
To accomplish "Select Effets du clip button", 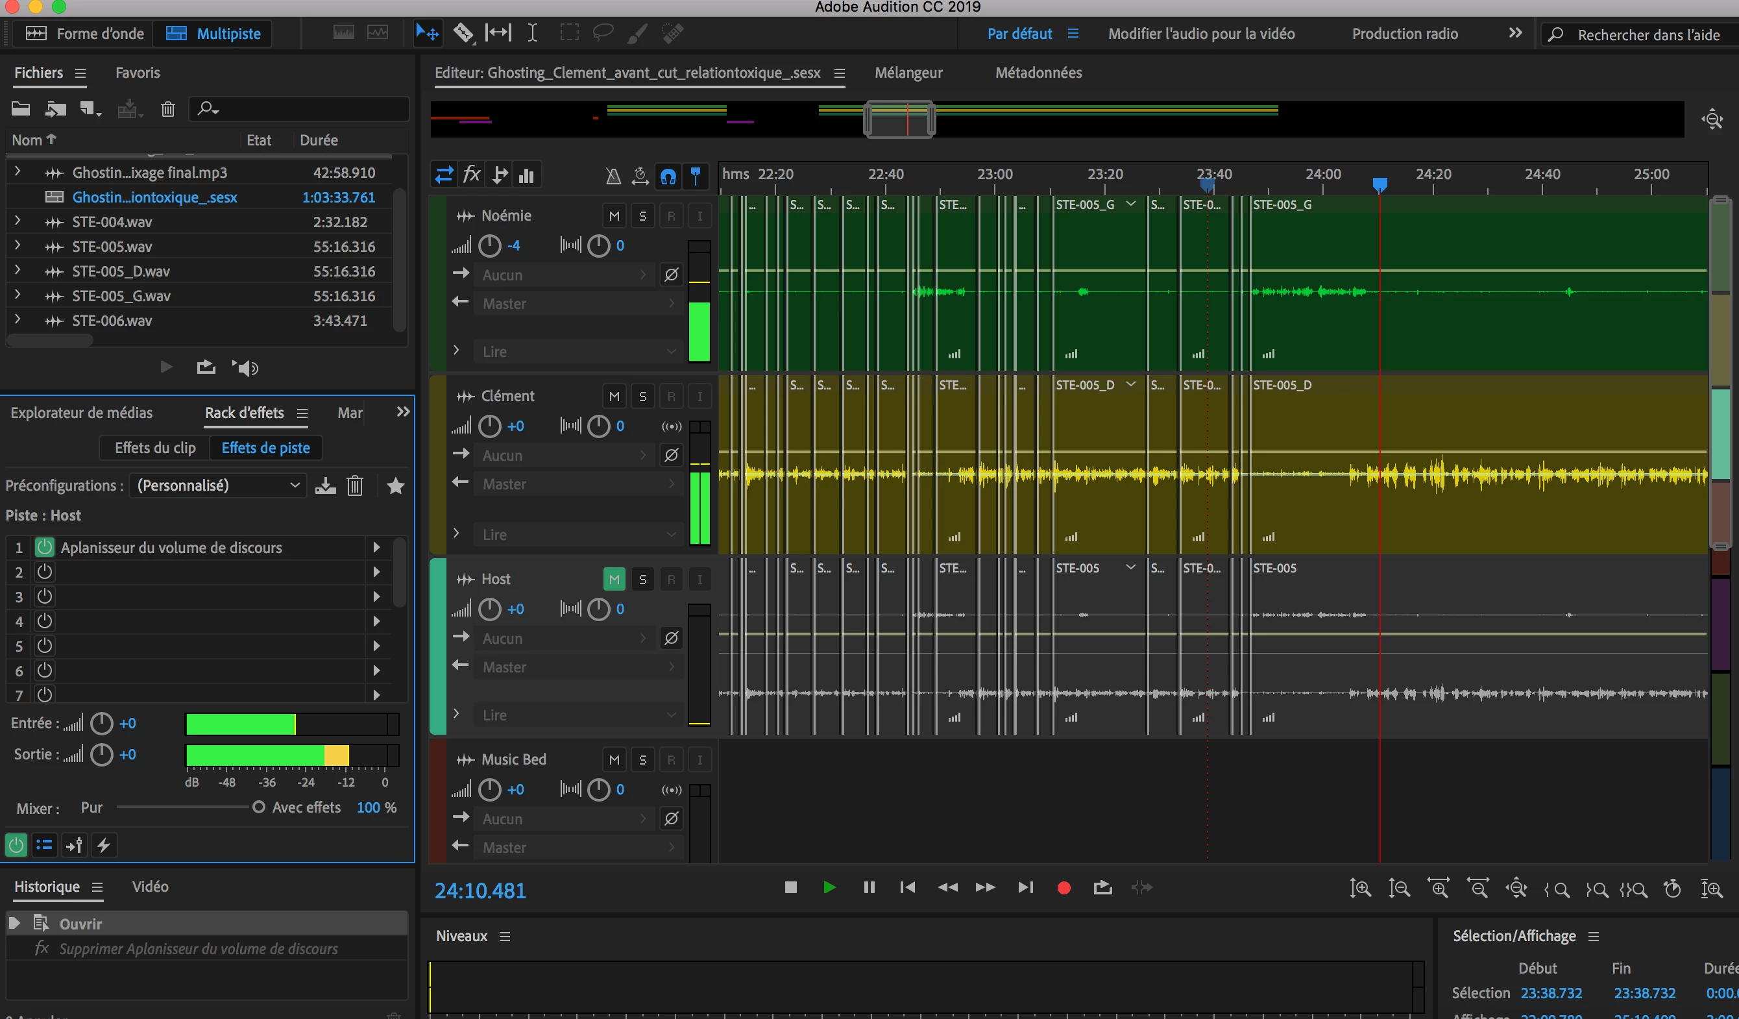I will (x=155, y=448).
